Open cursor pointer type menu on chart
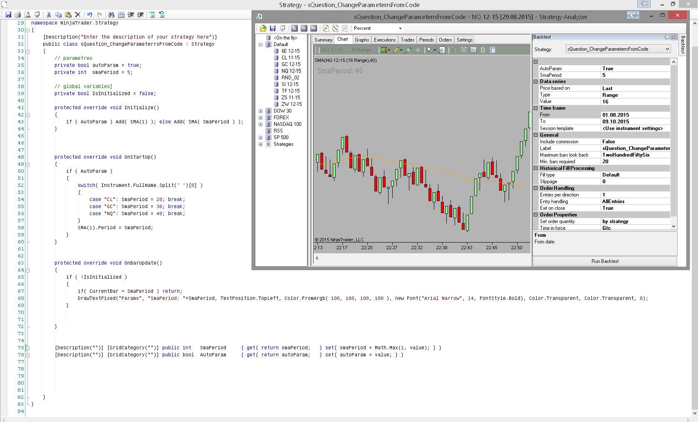This screenshot has height=422, width=698. [x=431, y=50]
